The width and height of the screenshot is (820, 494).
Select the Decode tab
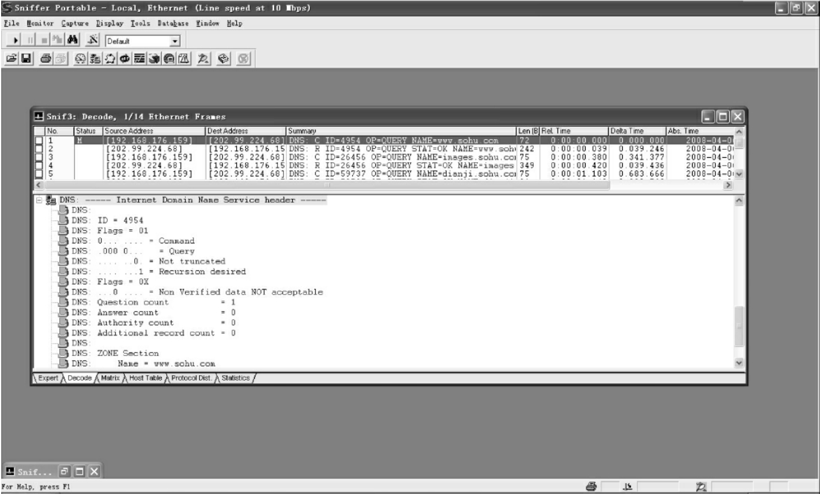(79, 378)
